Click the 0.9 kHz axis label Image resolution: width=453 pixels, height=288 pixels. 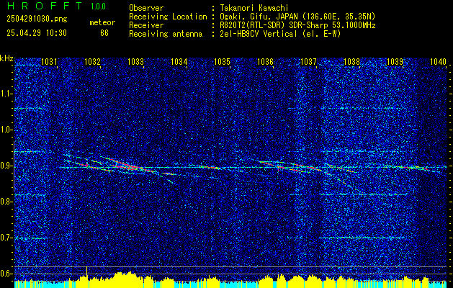(x=6, y=166)
